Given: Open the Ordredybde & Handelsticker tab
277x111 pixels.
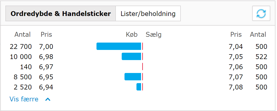Looking at the screenshot, I should tap(61, 13).
